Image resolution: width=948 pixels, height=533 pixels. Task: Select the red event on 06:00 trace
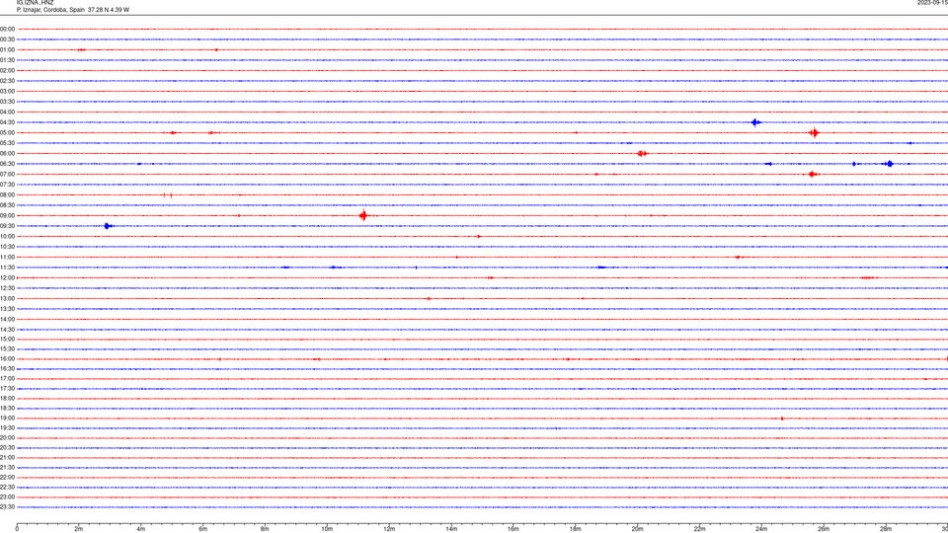tap(642, 154)
